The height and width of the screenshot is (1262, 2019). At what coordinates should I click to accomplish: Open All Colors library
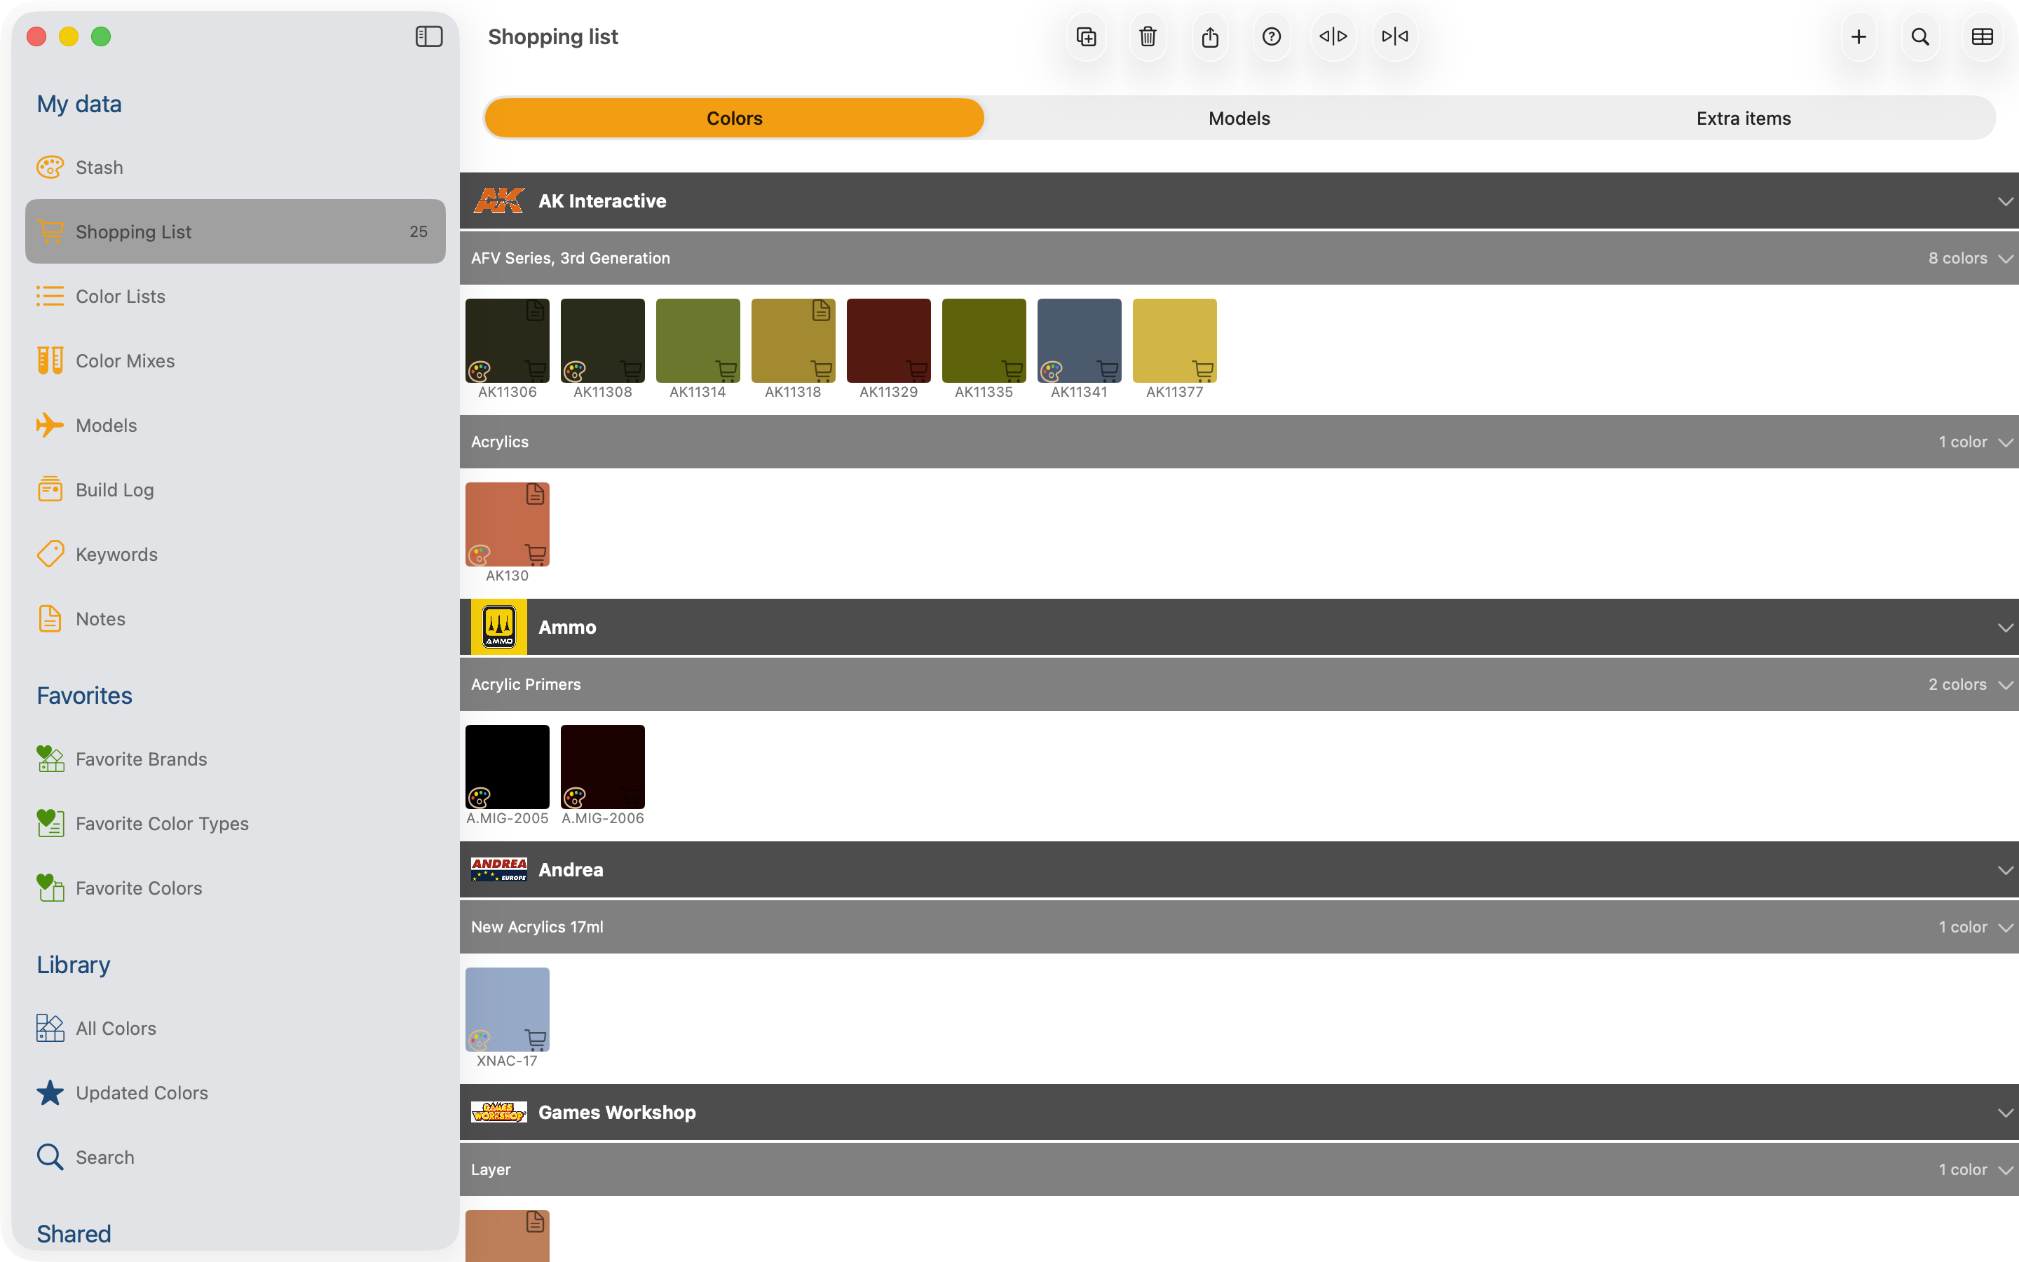click(236, 1029)
